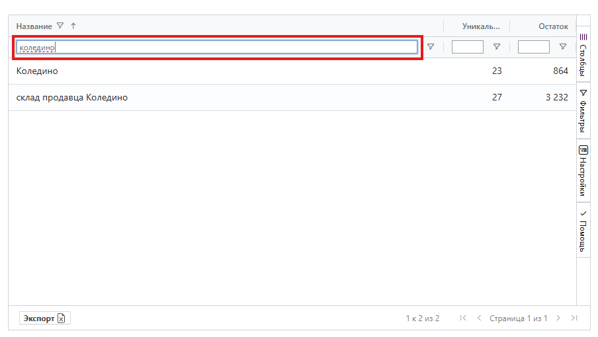
Task: Go to the last page
Action: point(574,318)
